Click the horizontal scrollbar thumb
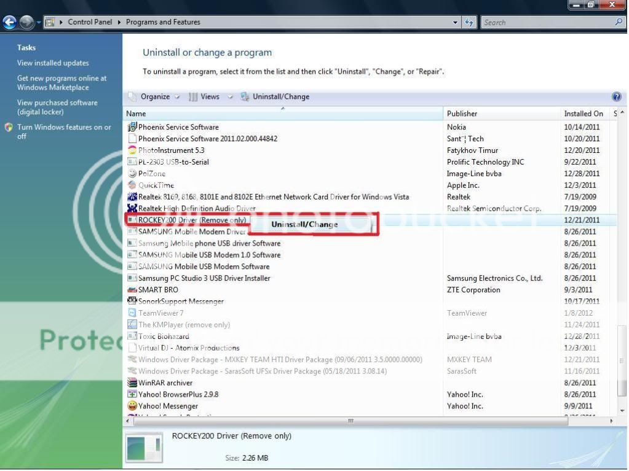629x471 pixels. 350,421
